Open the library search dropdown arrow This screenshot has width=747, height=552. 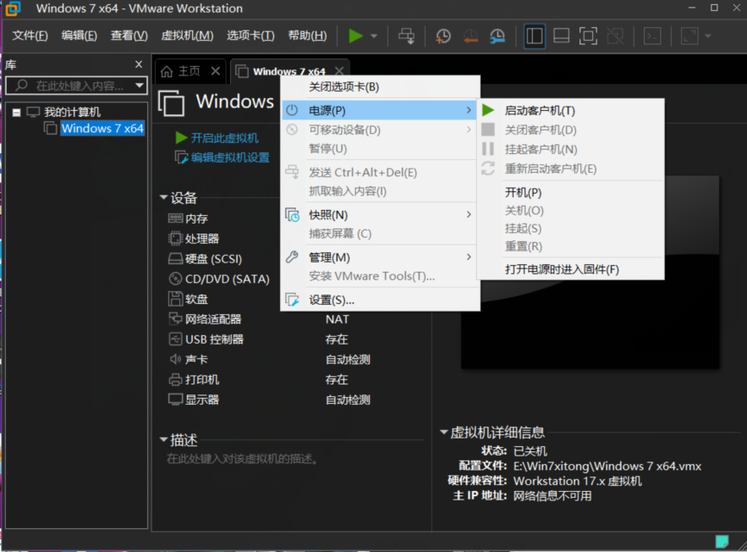click(x=140, y=86)
